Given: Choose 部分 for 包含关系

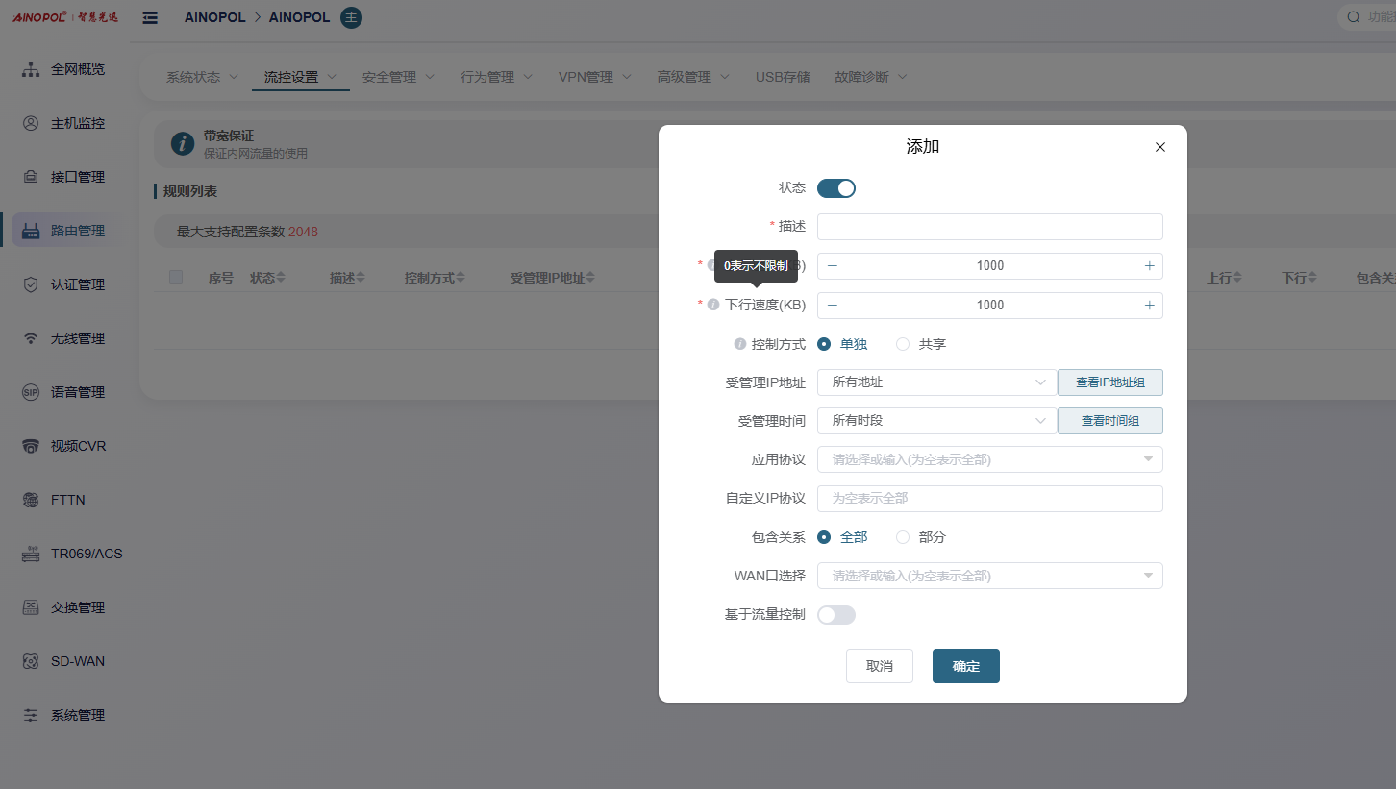Looking at the screenshot, I should tap(903, 537).
